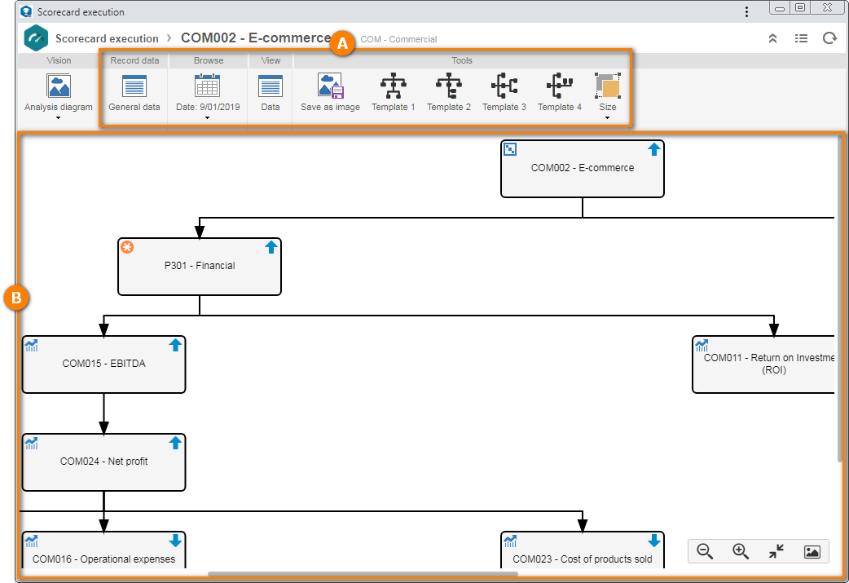Image resolution: width=849 pixels, height=583 pixels.
Task: Click down arrow status on COM016 node
Action: [175, 541]
